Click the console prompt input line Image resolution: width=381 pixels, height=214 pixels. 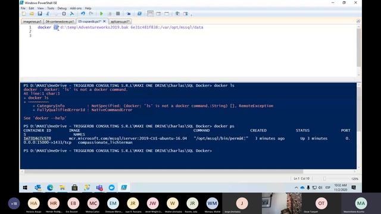tap(118, 150)
